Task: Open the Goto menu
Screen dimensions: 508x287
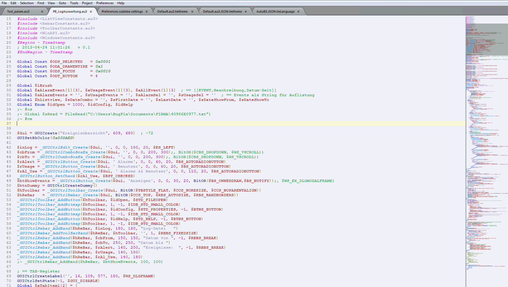Action: 62,3
